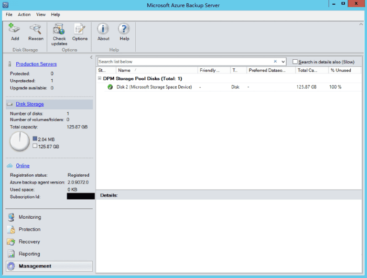367x278 pixels.
Task: Open the Options toolbar icon
Action: click(80, 29)
